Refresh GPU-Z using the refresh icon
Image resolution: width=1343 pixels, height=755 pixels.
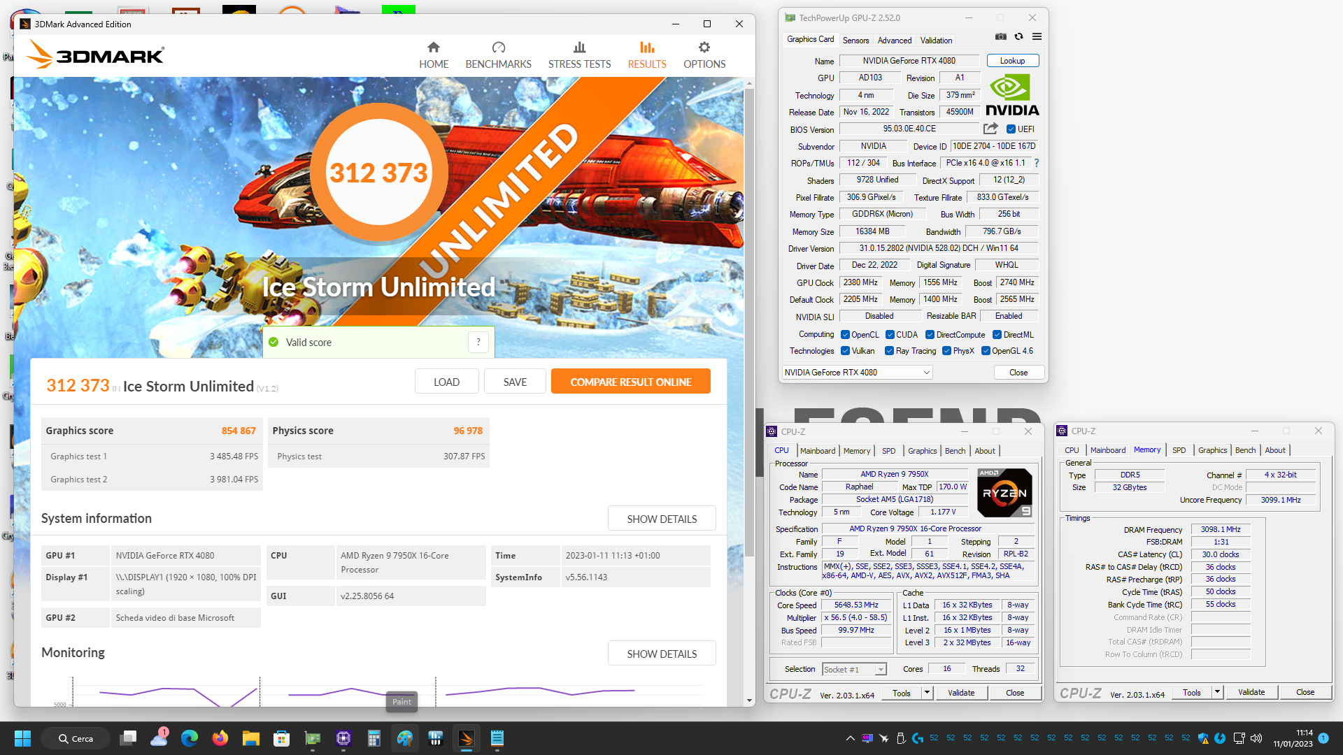(1018, 37)
